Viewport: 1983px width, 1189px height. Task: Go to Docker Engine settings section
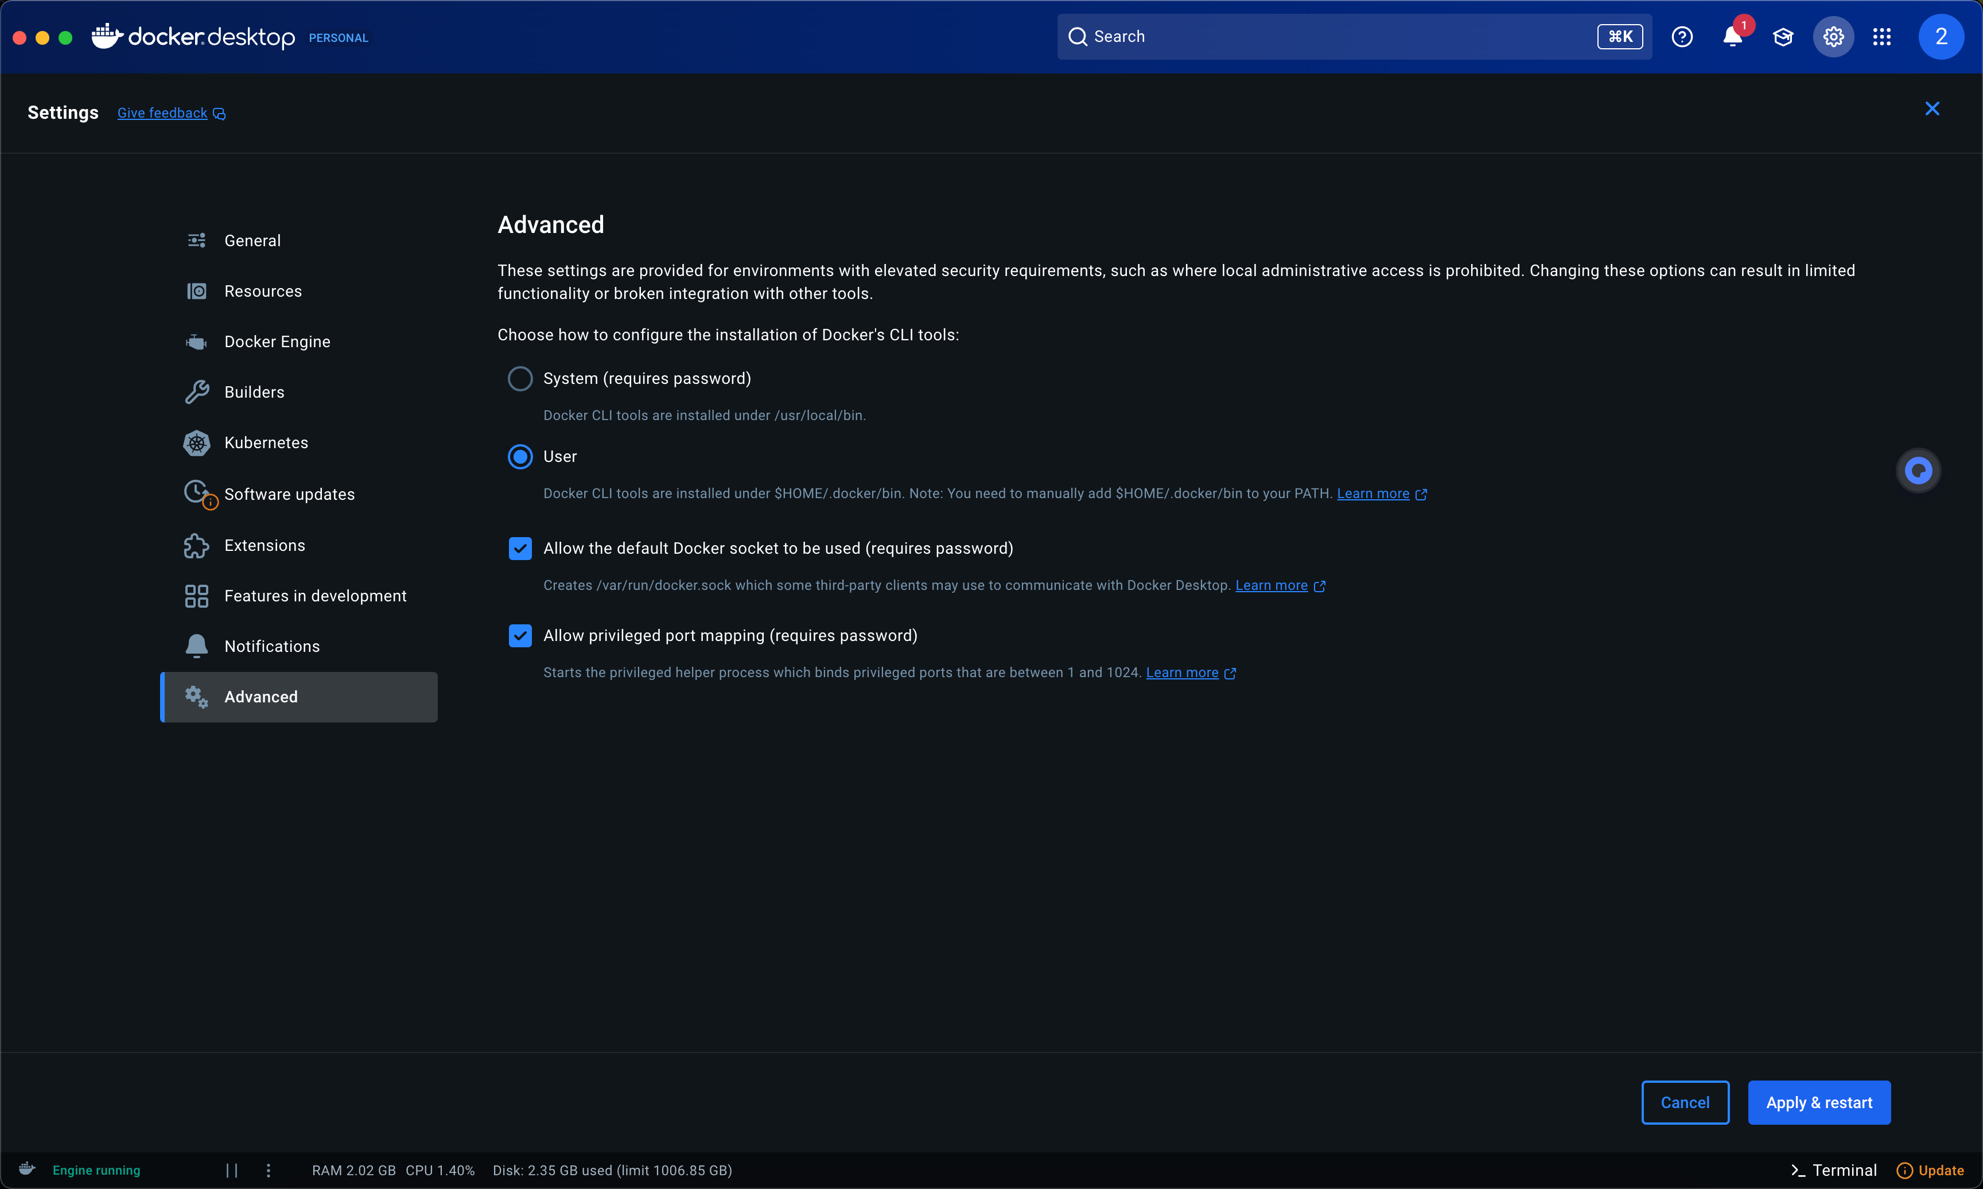(277, 342)
